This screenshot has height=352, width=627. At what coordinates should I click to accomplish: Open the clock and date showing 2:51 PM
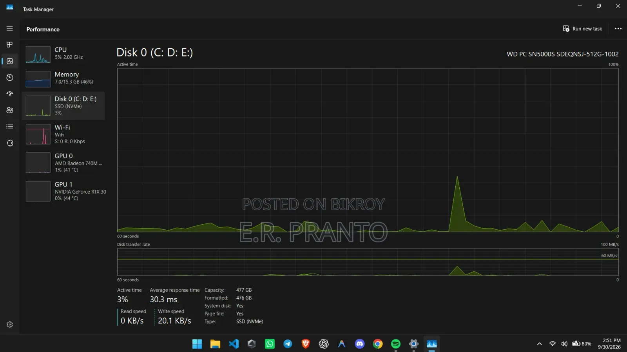609,344
